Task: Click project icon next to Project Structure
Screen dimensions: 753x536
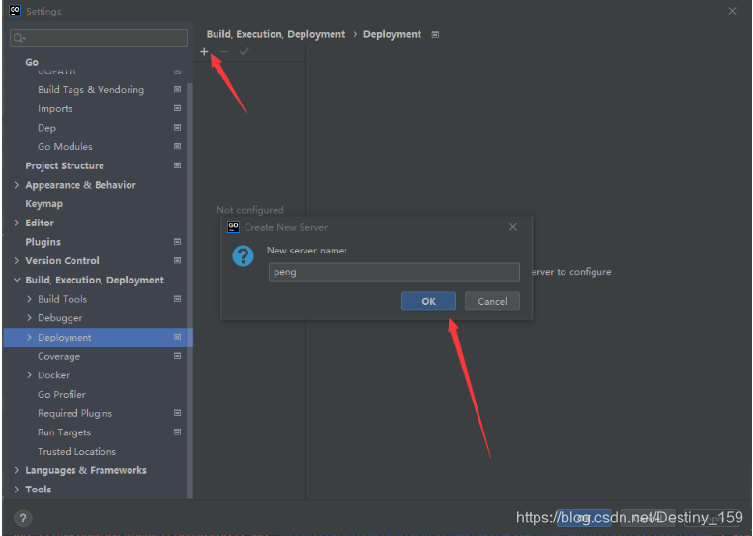Action: [x=177, y=165]
